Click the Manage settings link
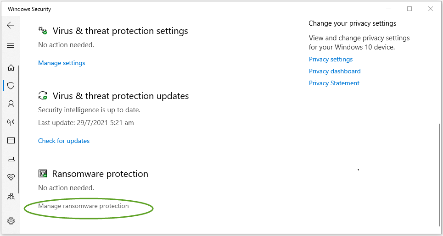 62,63
